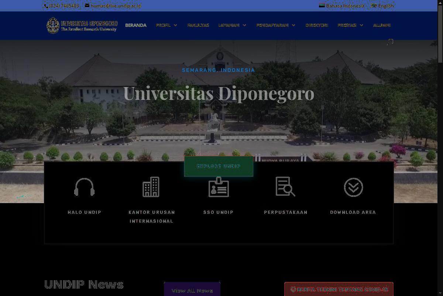This screenshot has width=443, height=296.
Task: Click the Explore UNDIP button
Action: tap(219, 166)
